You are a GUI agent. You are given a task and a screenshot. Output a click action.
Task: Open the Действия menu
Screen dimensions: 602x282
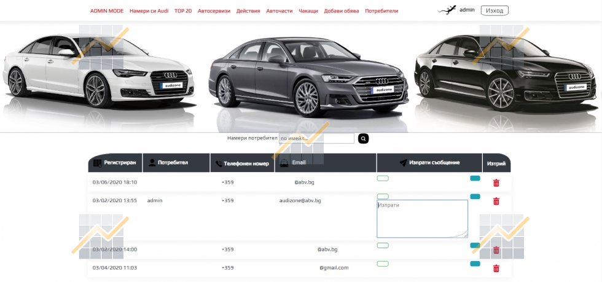click(248, 11)
